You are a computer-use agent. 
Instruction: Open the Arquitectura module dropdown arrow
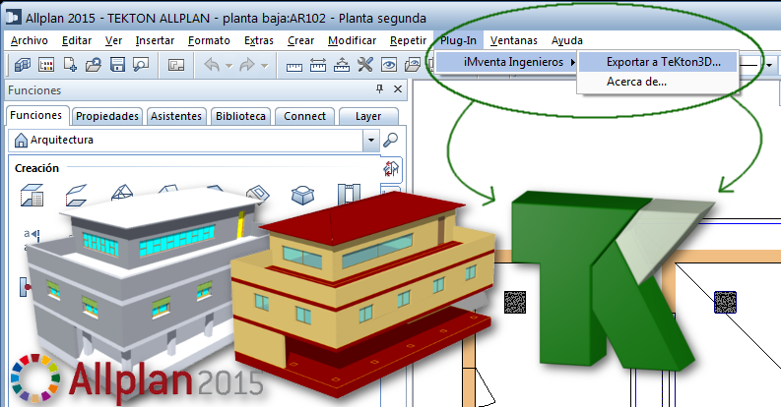[x=371, y=141]
